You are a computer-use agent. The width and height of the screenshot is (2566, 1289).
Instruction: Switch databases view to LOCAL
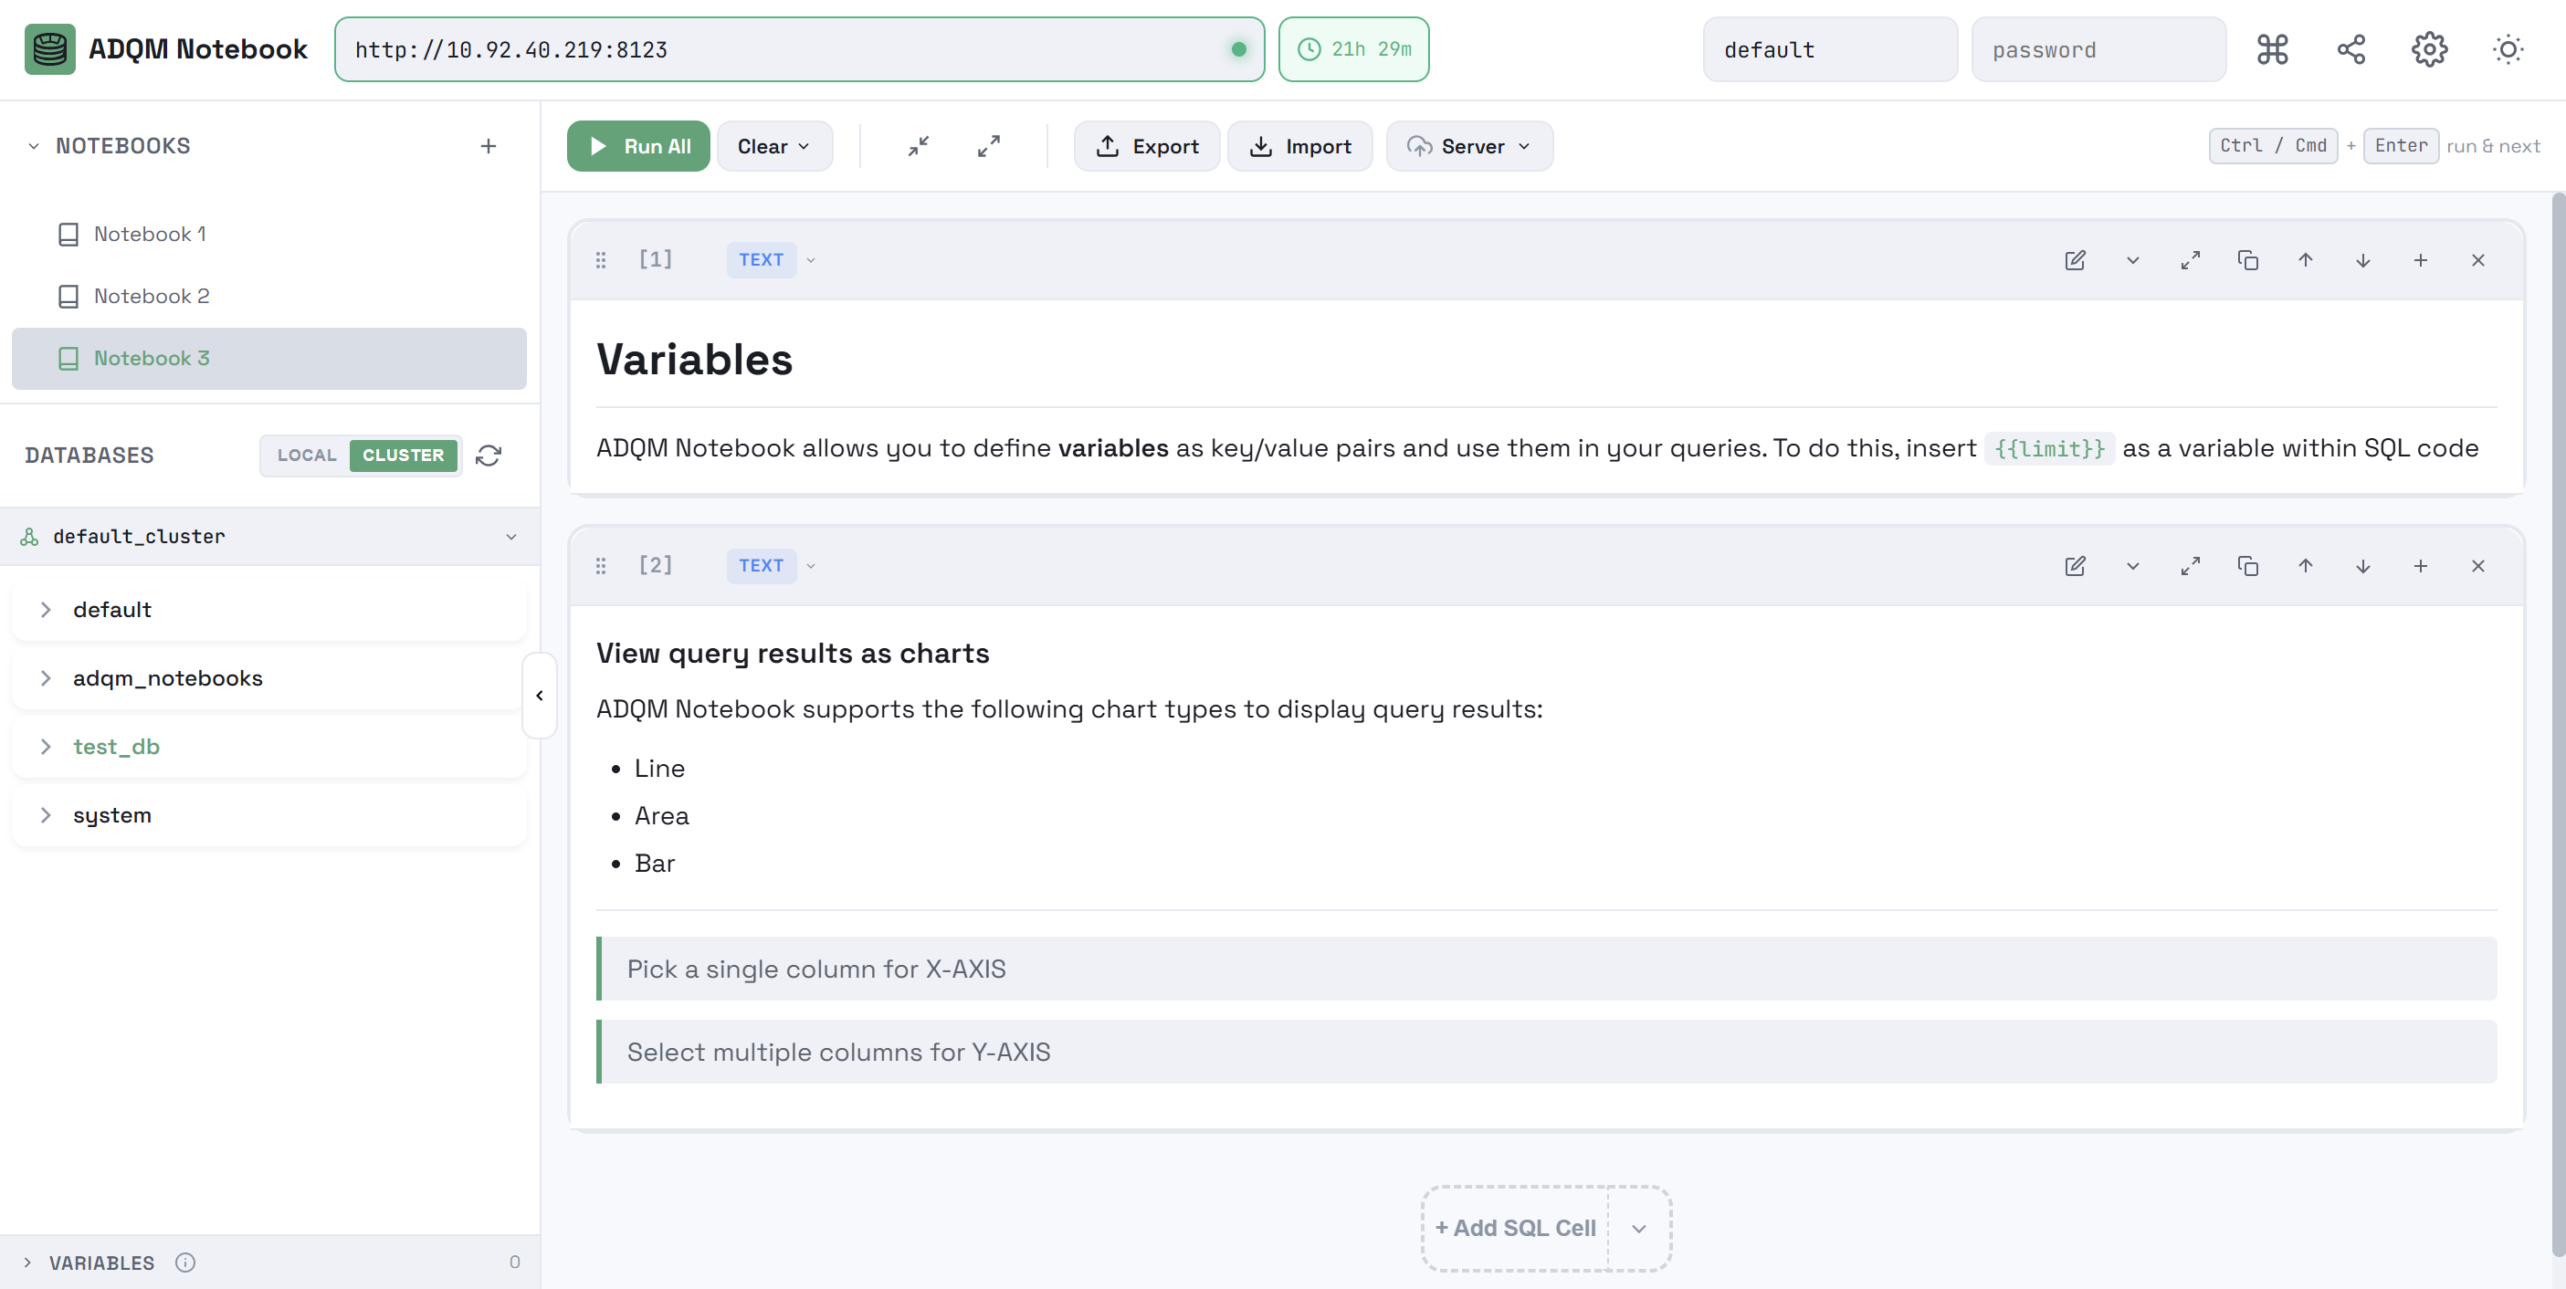(x=307, y=456)
